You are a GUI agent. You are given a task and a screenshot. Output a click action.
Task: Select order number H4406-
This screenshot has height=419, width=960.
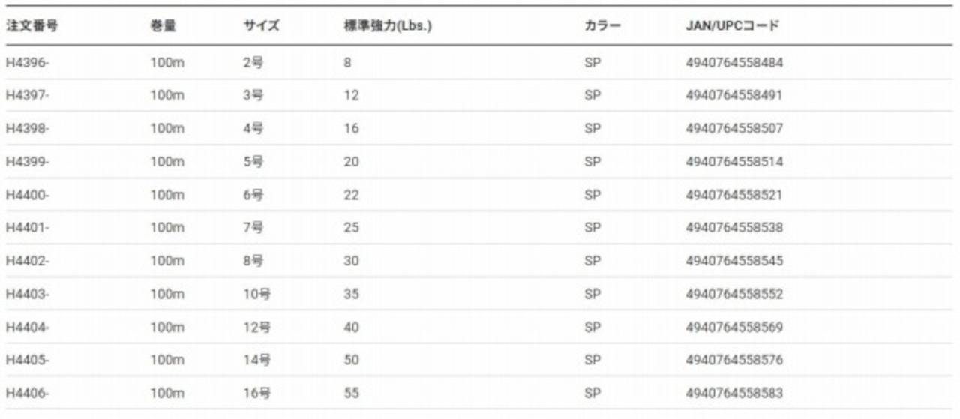coord(27,393)
